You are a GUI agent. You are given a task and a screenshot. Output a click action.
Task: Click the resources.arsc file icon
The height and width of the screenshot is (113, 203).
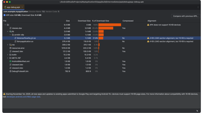[10, 48]
